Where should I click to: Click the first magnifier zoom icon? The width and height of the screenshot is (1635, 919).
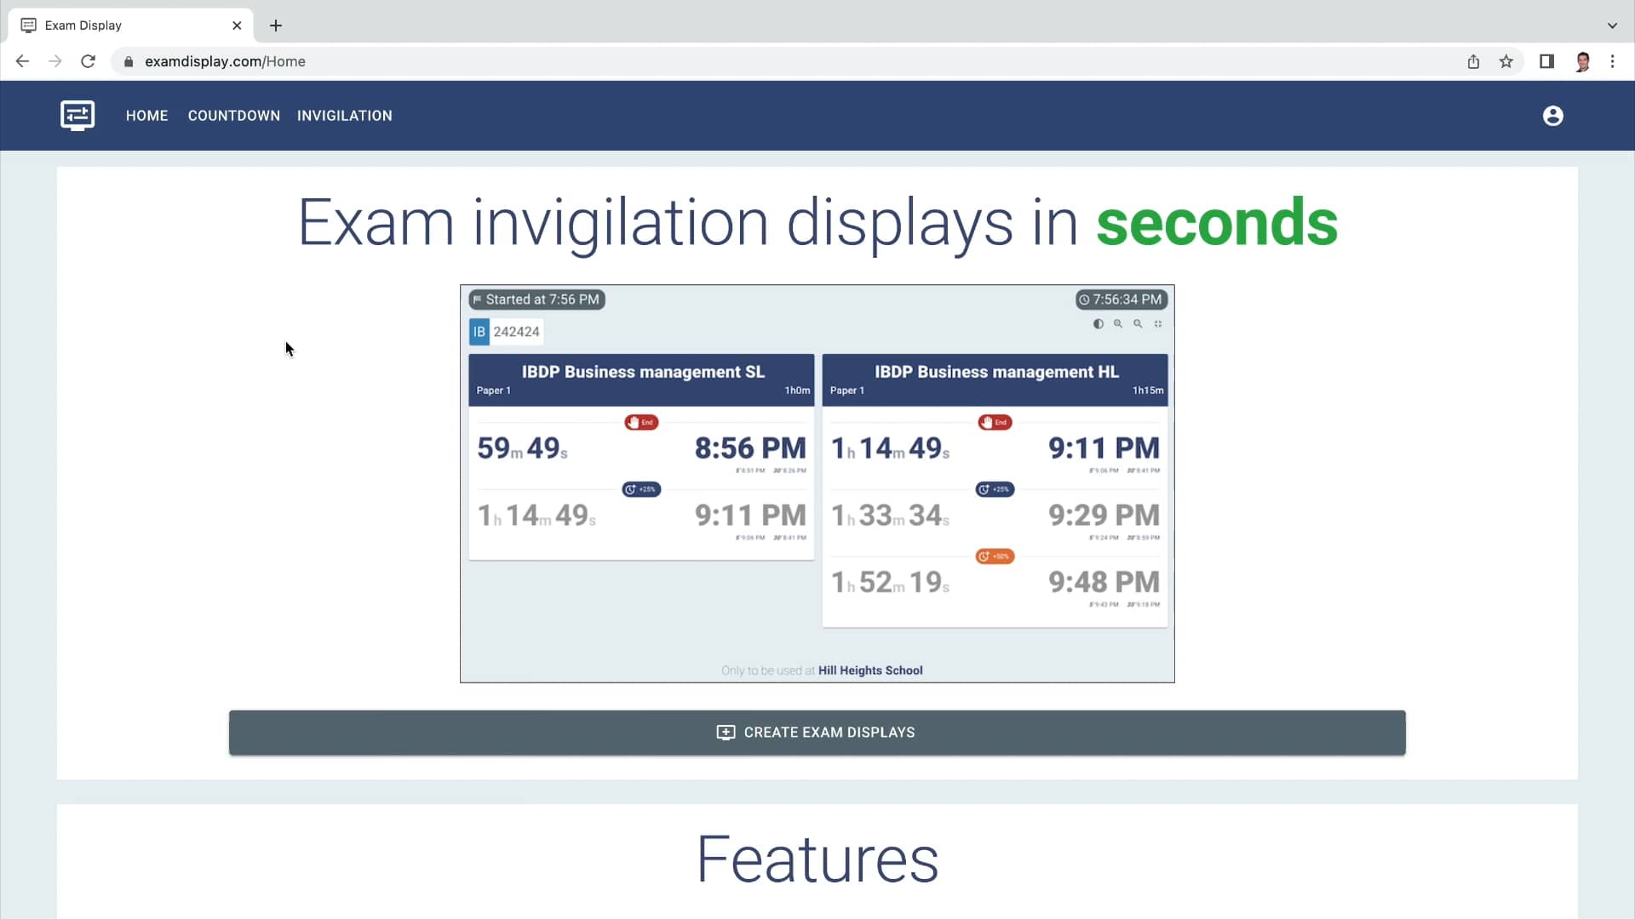1118,324
